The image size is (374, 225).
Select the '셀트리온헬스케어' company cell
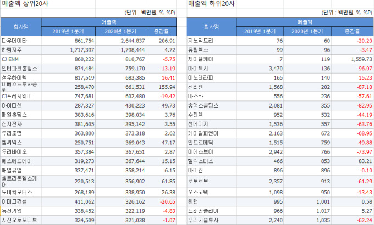click(x=21, y=182)
